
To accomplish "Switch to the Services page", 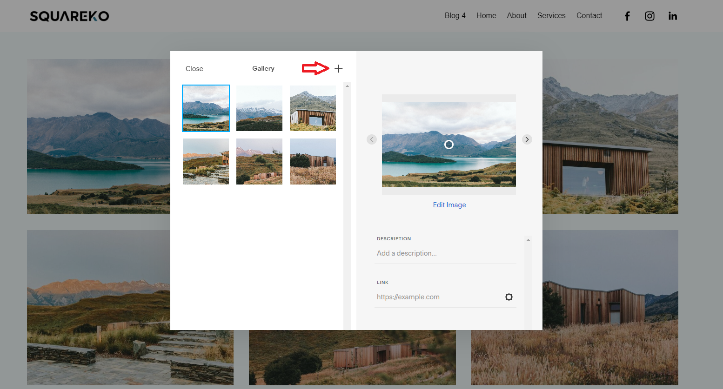I will pos(551,15).
